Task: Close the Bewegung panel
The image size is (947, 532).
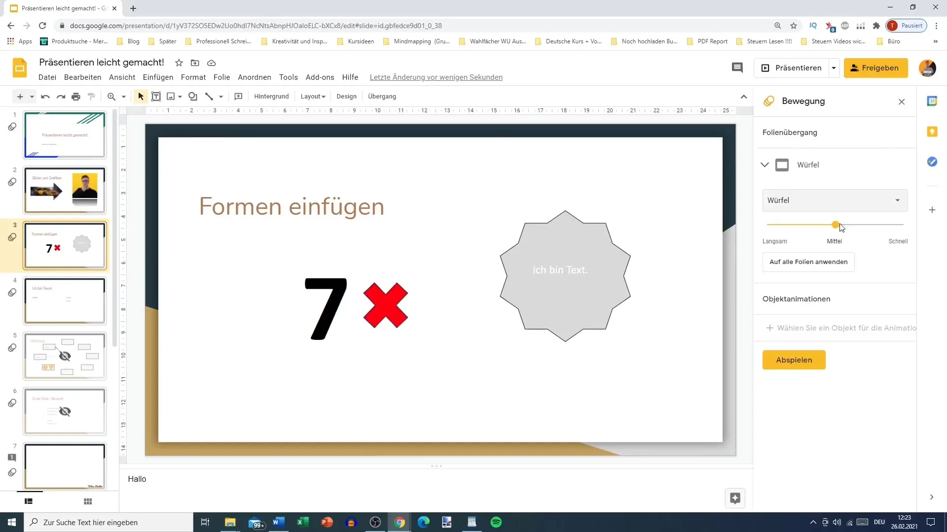Action: [x=902, y=102]
